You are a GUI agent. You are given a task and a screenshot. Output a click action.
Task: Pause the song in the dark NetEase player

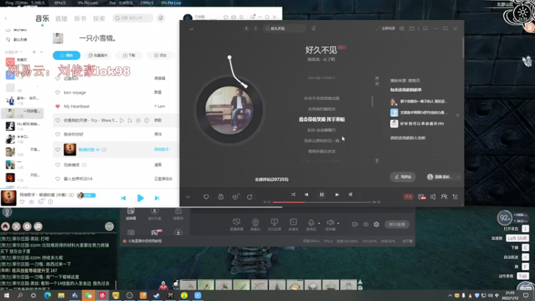click(x=322, y=195)
